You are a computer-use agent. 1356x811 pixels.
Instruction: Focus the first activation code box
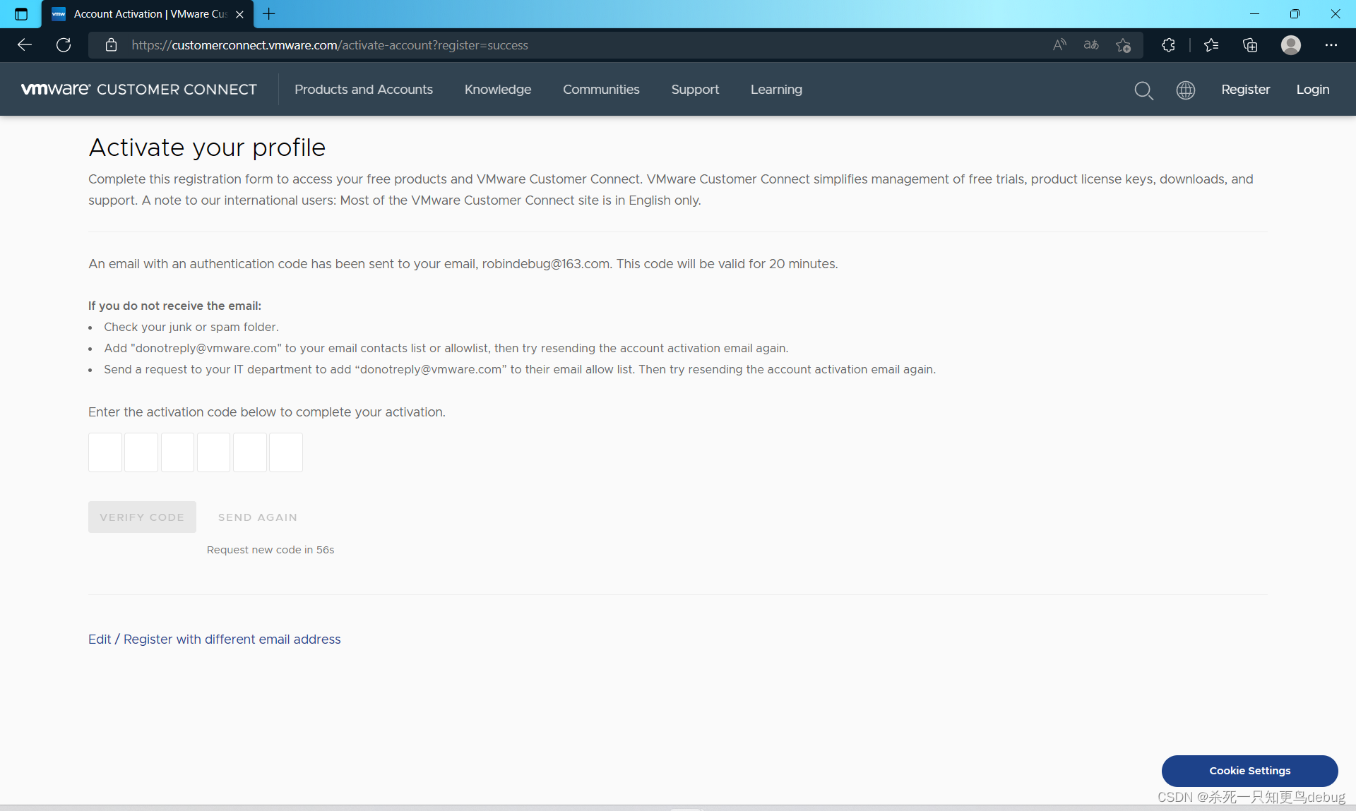click(105, 452)
